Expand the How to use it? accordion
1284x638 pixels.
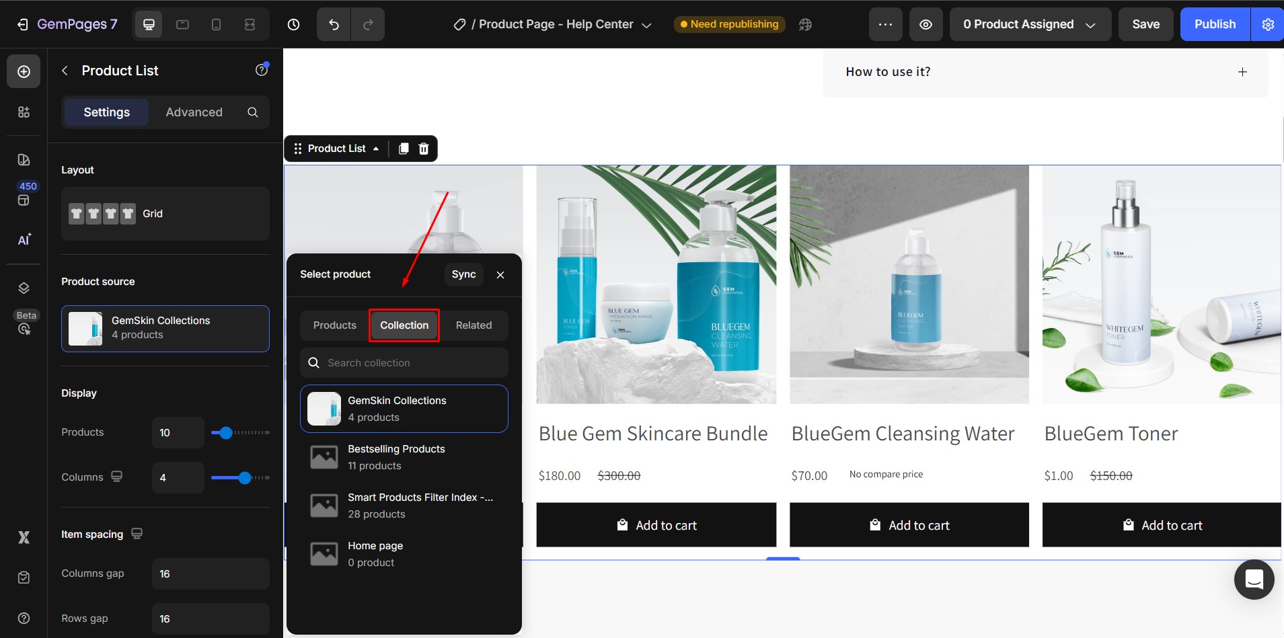coord(1242,71)
